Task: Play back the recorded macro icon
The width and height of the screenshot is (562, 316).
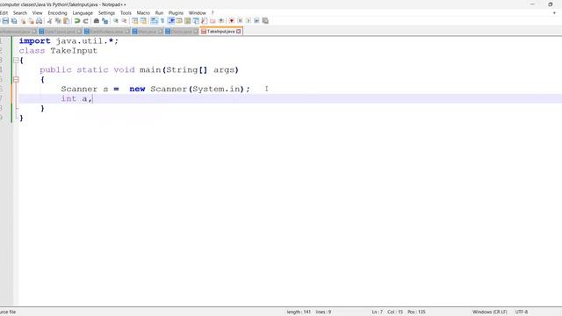Action: [248, 21]
